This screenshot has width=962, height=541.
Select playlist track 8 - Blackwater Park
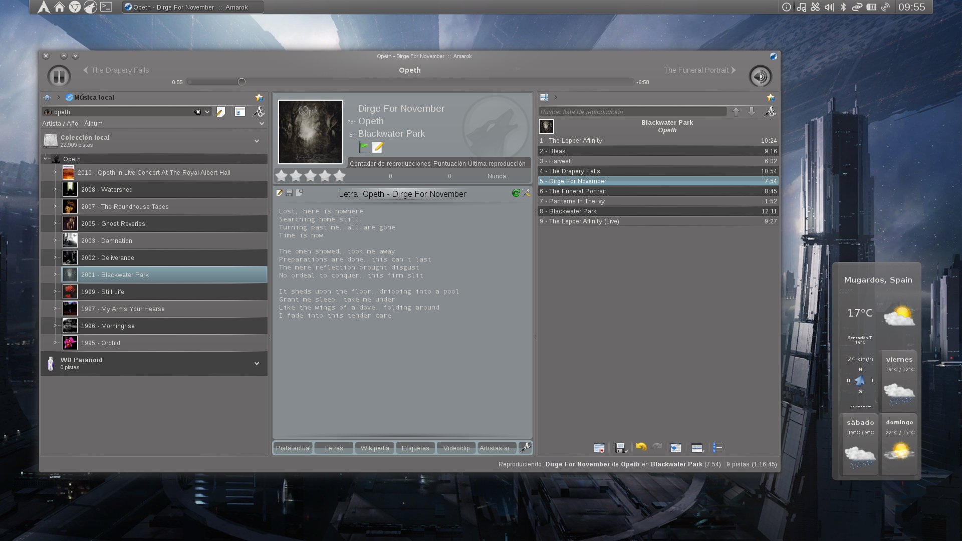(658, 211)
